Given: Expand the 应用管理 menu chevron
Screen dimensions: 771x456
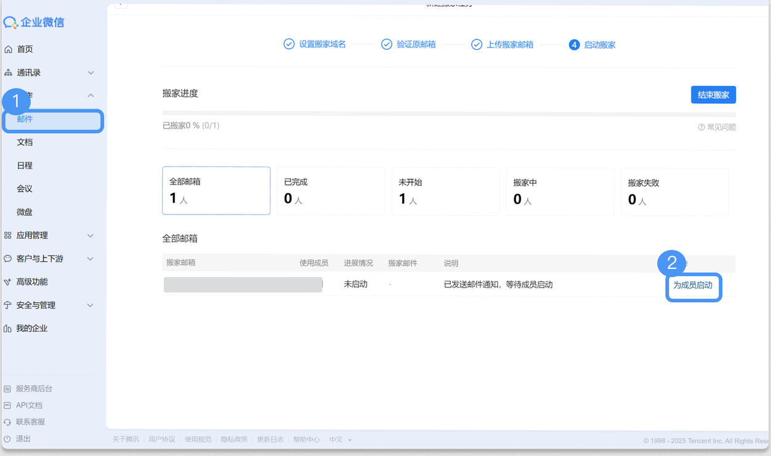Looking at the screenshot, I should [x=91, y=235].
